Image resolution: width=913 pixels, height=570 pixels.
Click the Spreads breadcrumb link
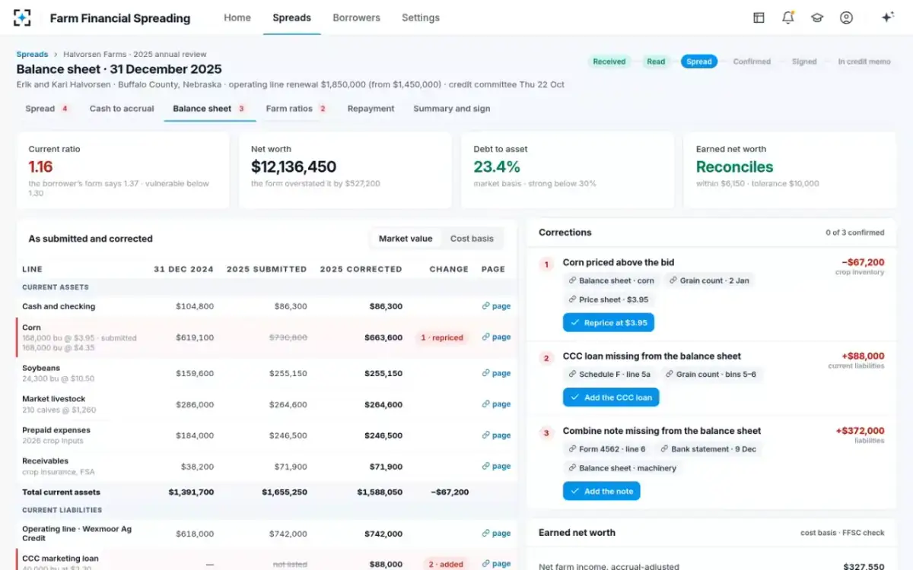coord(33,55)
